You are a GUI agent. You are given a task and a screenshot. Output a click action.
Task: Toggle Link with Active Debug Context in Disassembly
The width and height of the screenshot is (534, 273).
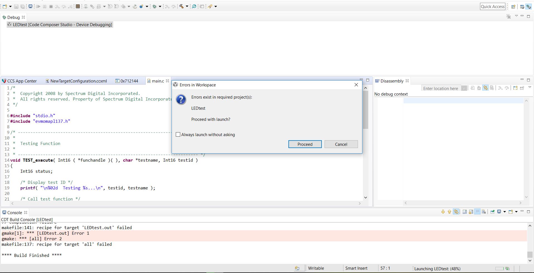pyautogui.click(x=485, y=88)
